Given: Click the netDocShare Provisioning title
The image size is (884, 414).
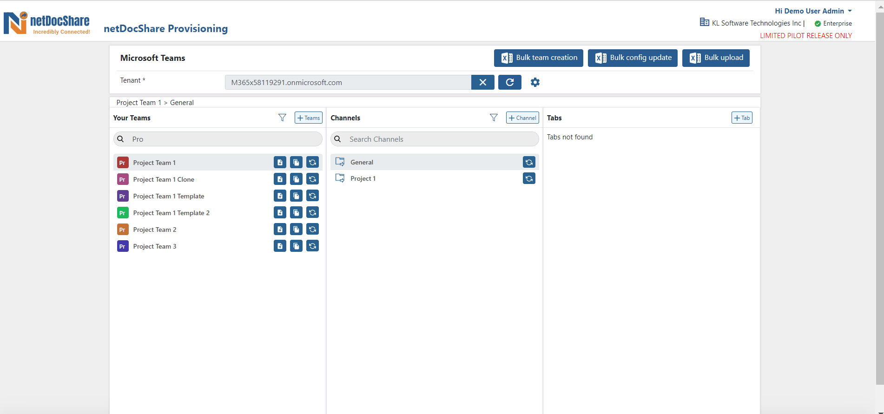Looking at the screenshot, I should click(166, 28).
